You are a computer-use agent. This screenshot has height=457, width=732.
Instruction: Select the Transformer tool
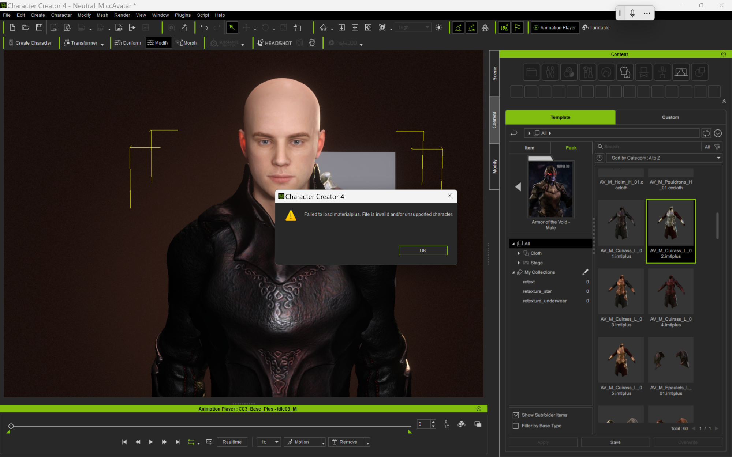pos(81,43)
